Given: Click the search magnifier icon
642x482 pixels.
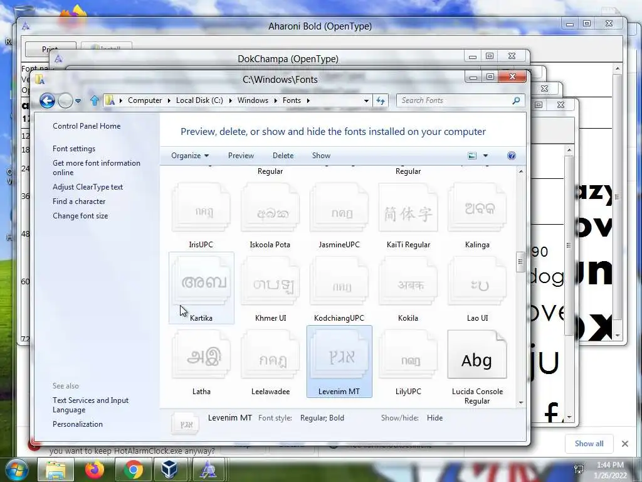Looking at the screenshot, I should pos(517,100).
